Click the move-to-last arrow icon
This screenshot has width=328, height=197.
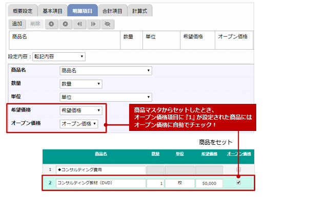[93, 24]
